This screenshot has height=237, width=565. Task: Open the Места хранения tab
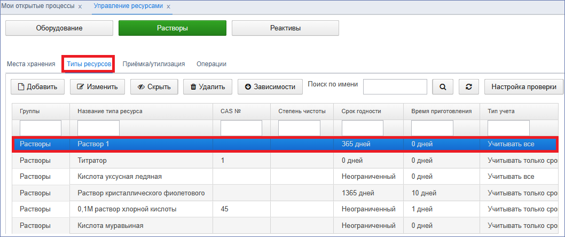[31, 64]
